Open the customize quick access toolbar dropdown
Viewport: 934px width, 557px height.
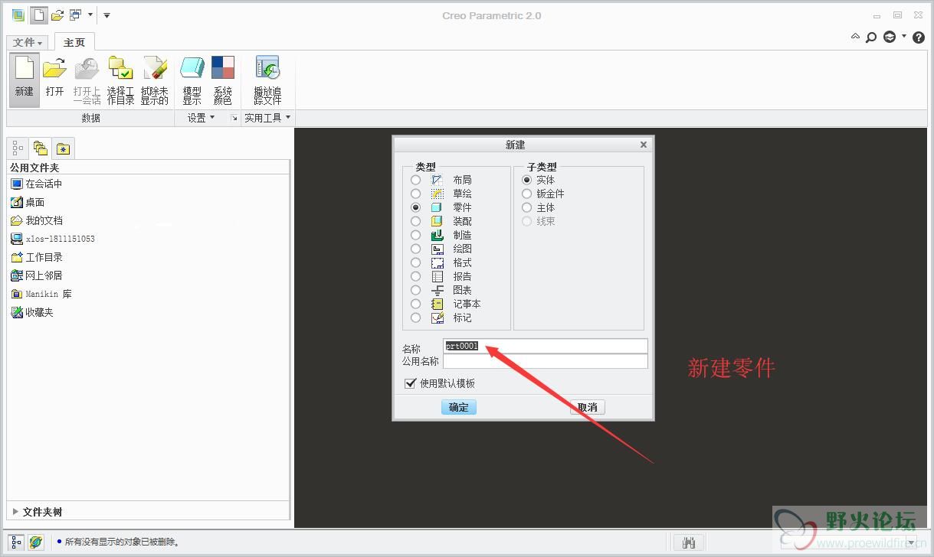(107, 15)
